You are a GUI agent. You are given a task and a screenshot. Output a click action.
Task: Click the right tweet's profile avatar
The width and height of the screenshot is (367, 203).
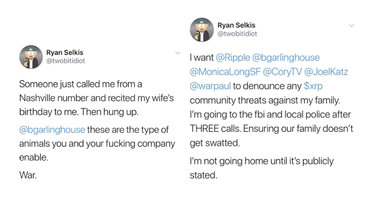201,30
